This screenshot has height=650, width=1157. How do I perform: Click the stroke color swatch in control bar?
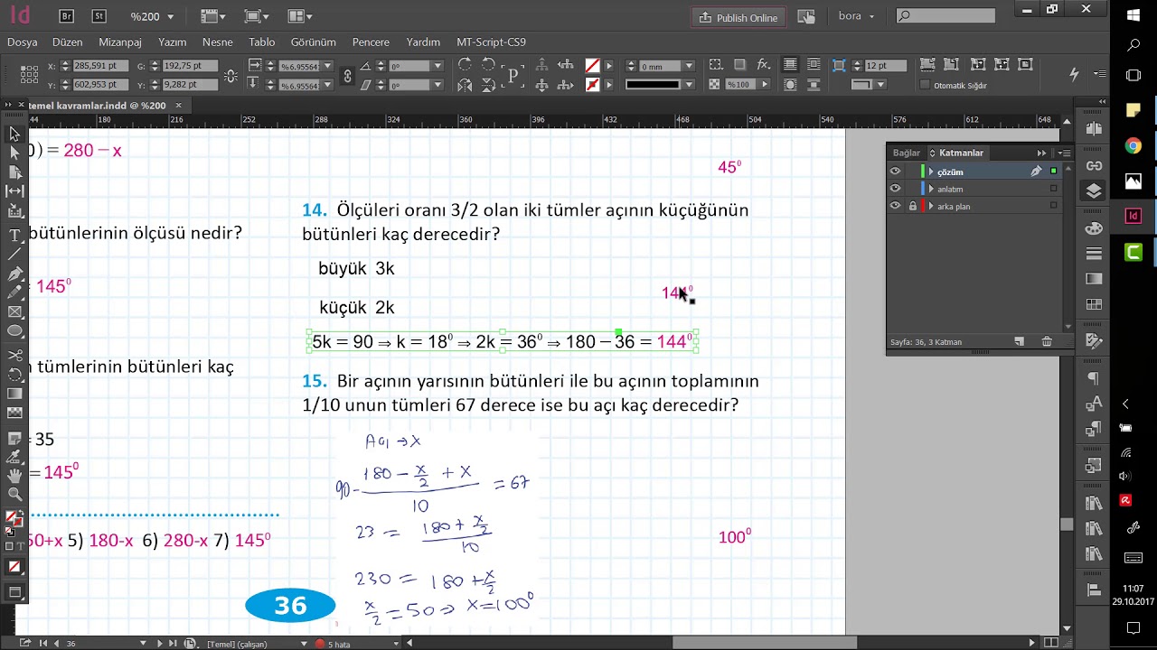pyautogui.click(x=593, y=85)
